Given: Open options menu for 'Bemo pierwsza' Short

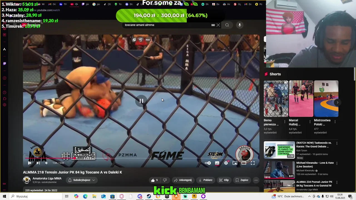Looking at the screenshot, I should pyautogui.click(x=285, y=122).
